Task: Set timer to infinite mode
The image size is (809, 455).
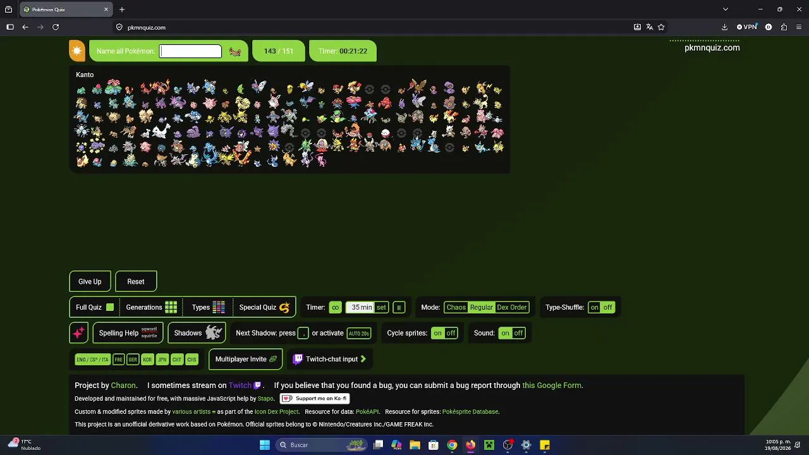Action: (335, 308)
